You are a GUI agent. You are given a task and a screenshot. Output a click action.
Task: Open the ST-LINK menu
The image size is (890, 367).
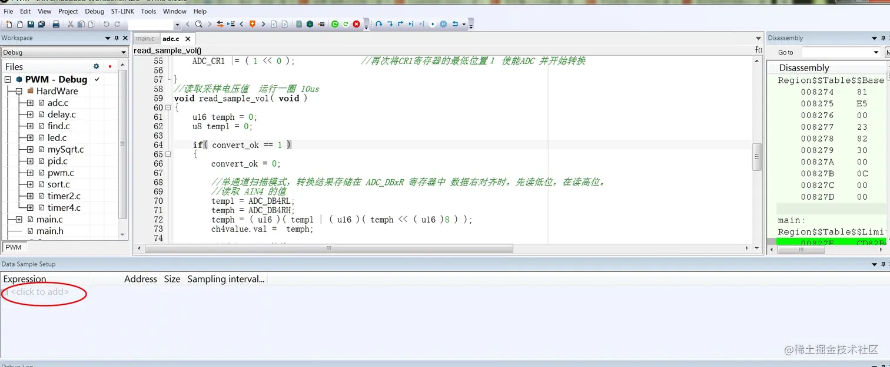[122, 11]
